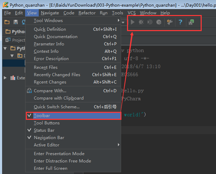Click the Project panel icon
216x174 pixels.
tap(8, 40)
